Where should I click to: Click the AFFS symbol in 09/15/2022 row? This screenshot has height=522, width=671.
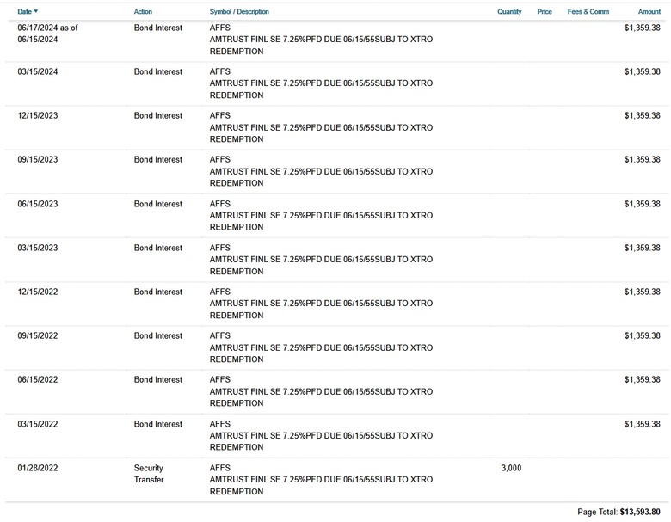tap(220, 336)
